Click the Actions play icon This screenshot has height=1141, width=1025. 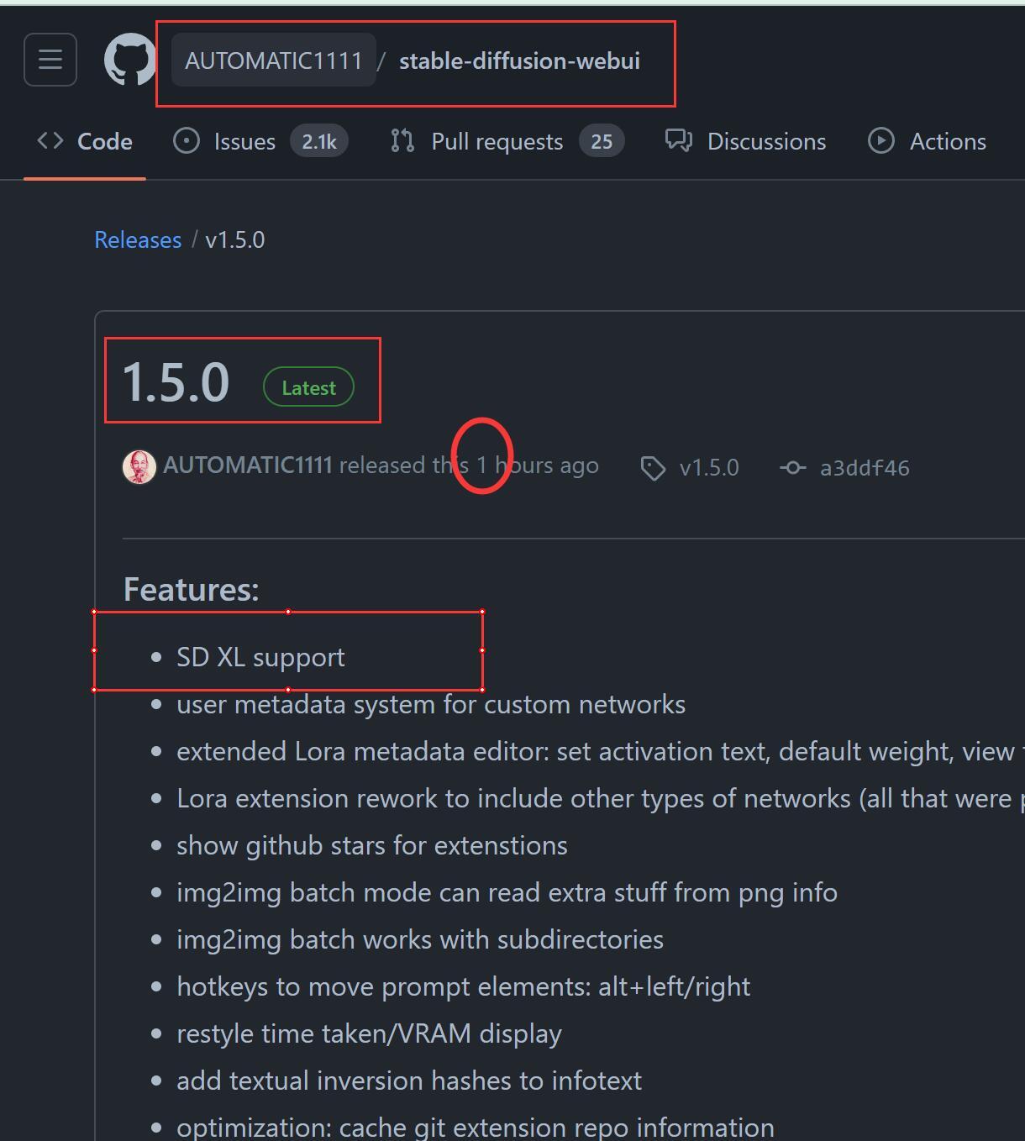point(881,141)
